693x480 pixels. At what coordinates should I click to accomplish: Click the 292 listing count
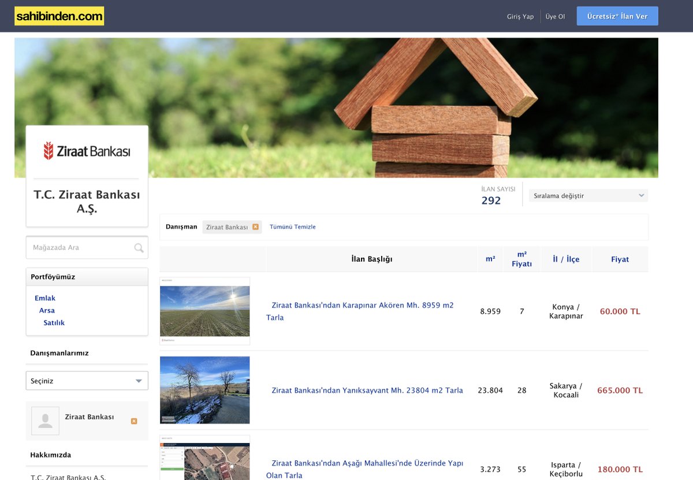tap(491, 200)
